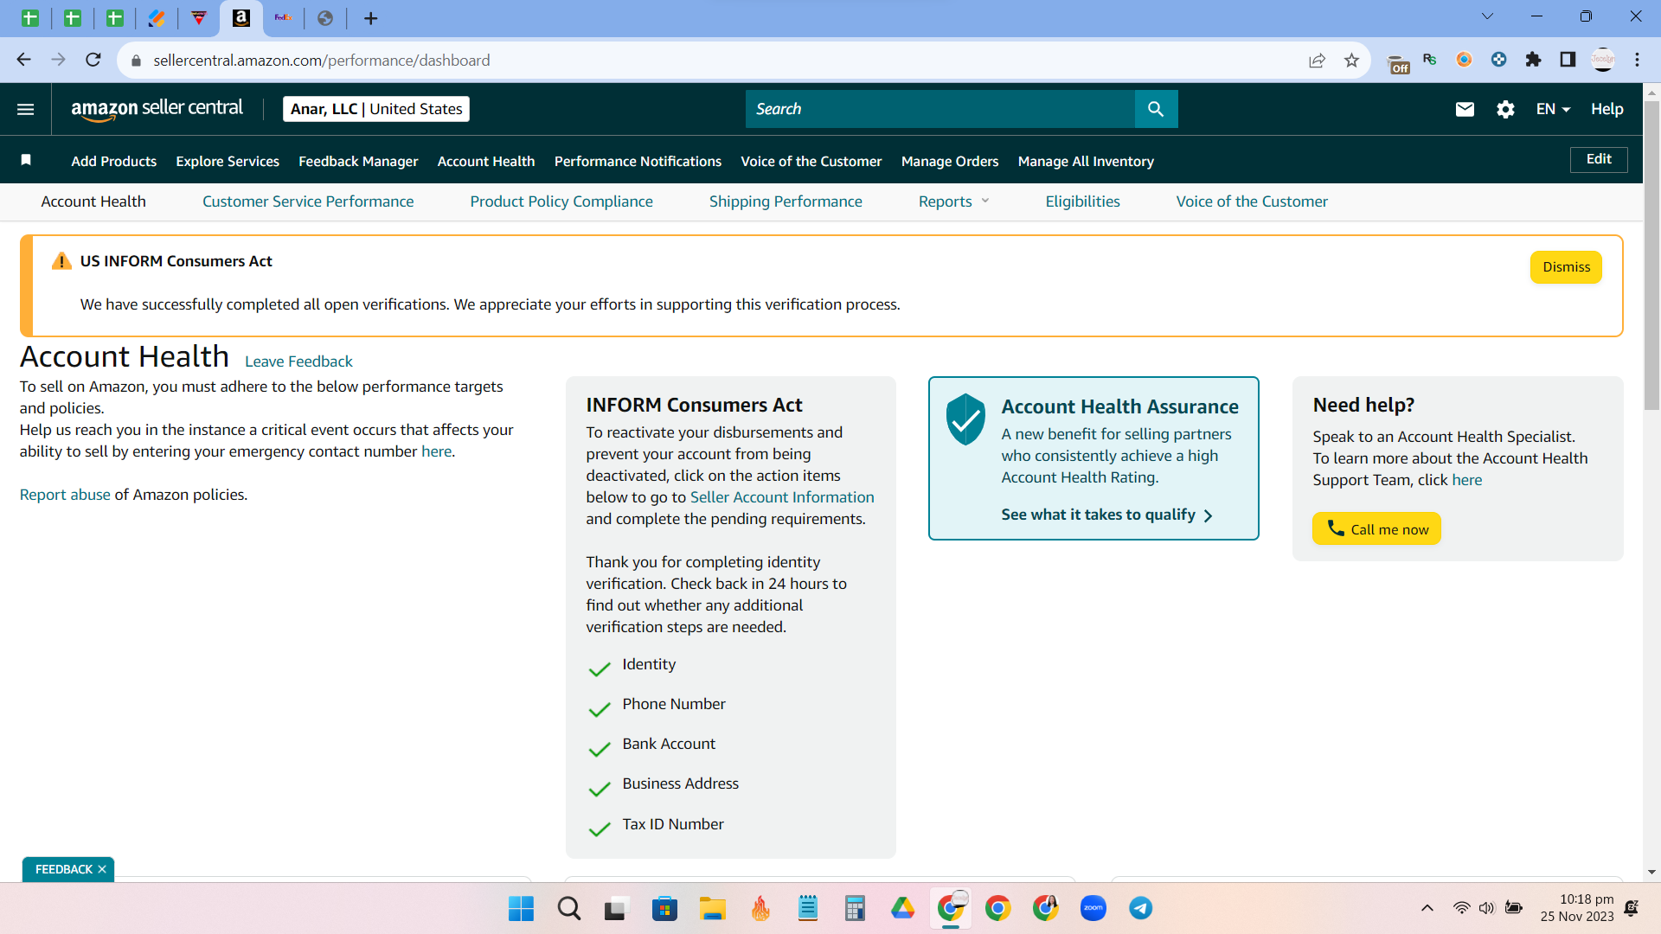Open Manage All Inventory

pyautogui.click(x=1086, y=161)
